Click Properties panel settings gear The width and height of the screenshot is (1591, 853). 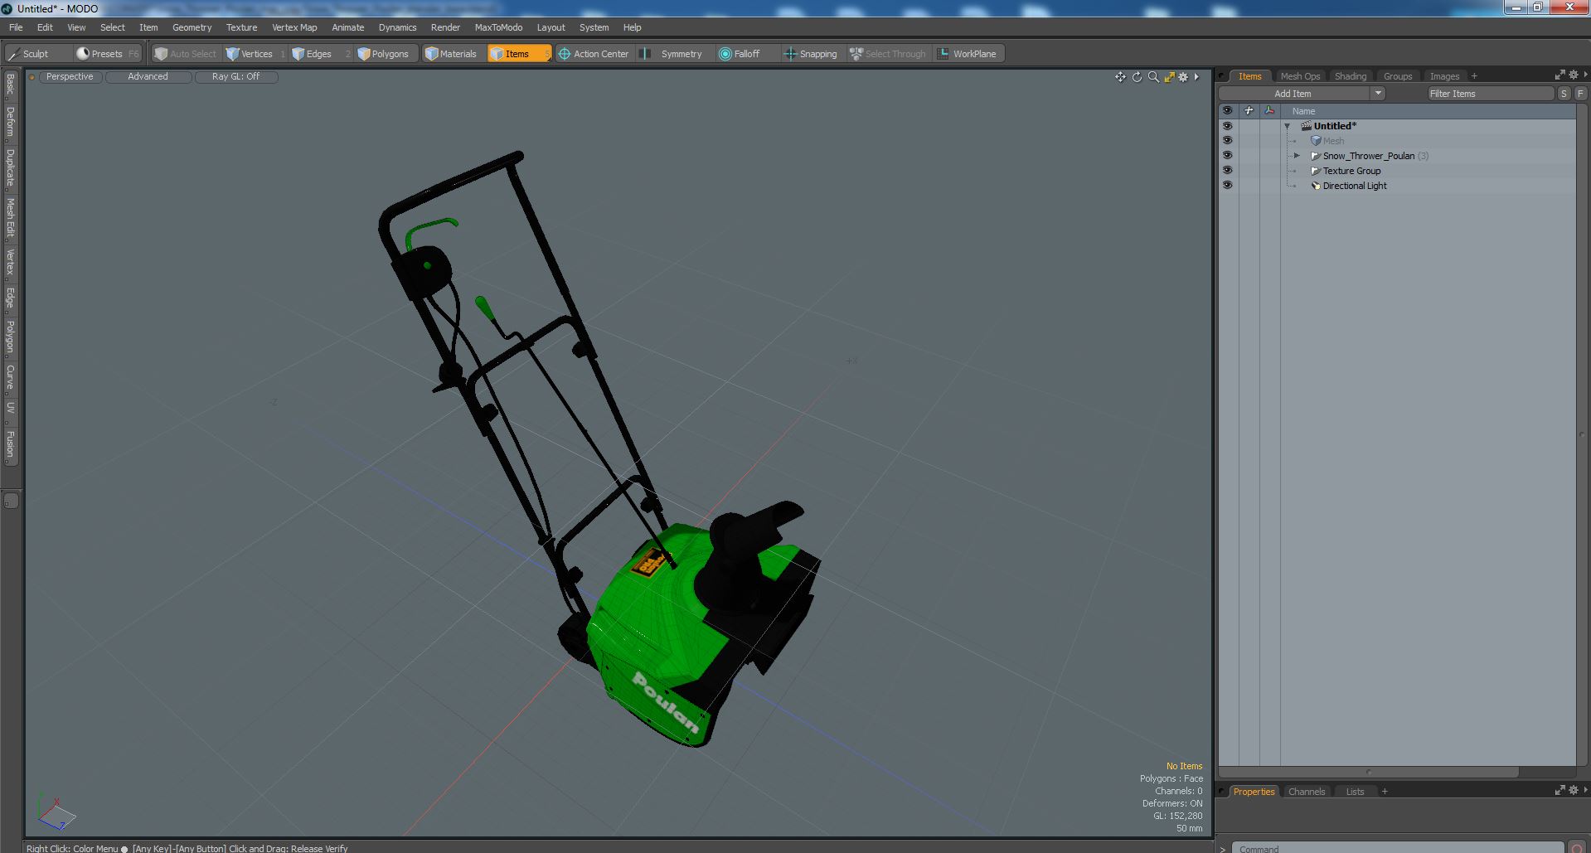point(1573,791)
